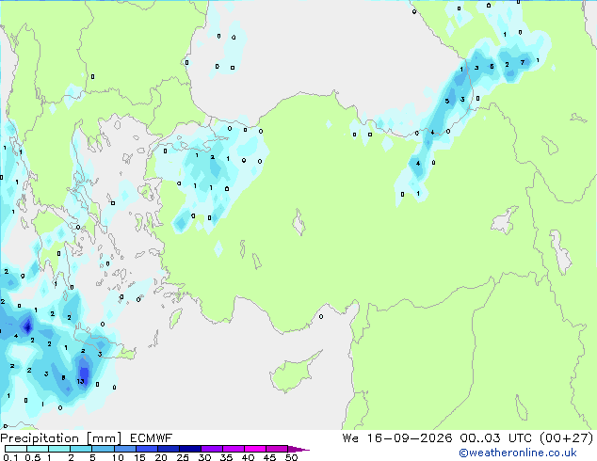This screenshot has width=597, height=461.
Task: Click the 0.1 label on the legend scale
Action: point(10,457)
